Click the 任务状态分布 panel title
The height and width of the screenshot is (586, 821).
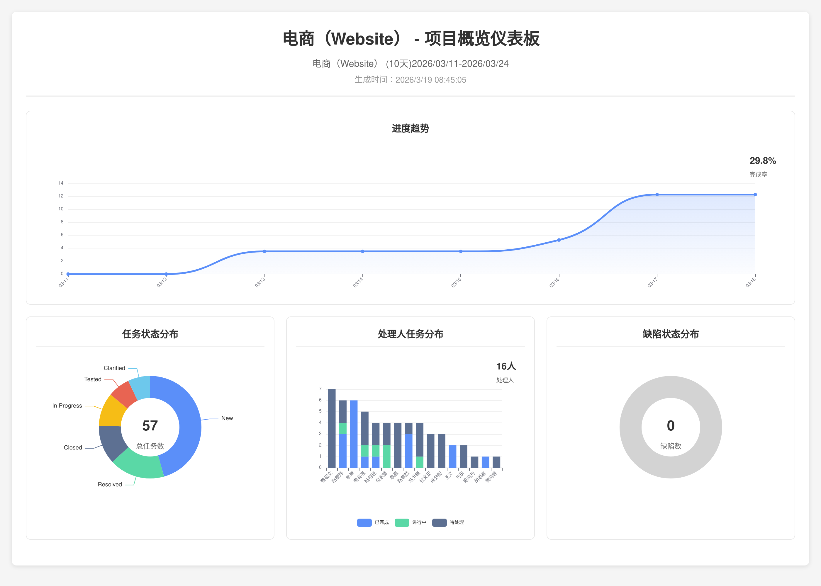(x=150, y=334)
